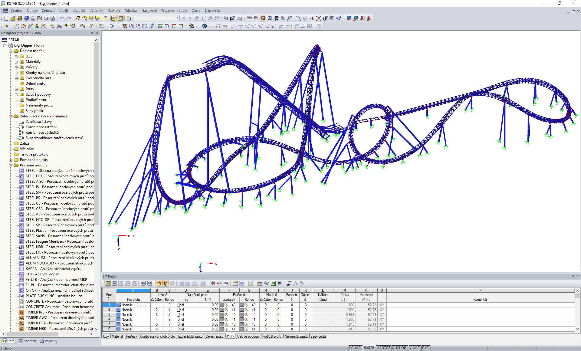Create a new model with the New icon

[x=6, y=18]
